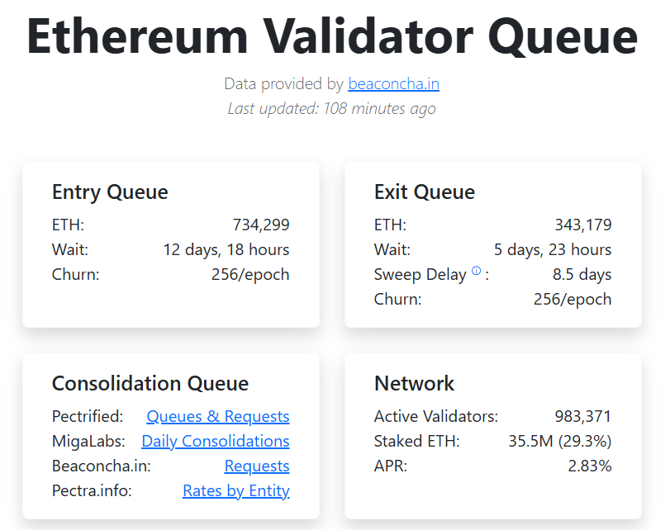Click the 5 days, 23 hours wait value

click(x=553, y=249)
